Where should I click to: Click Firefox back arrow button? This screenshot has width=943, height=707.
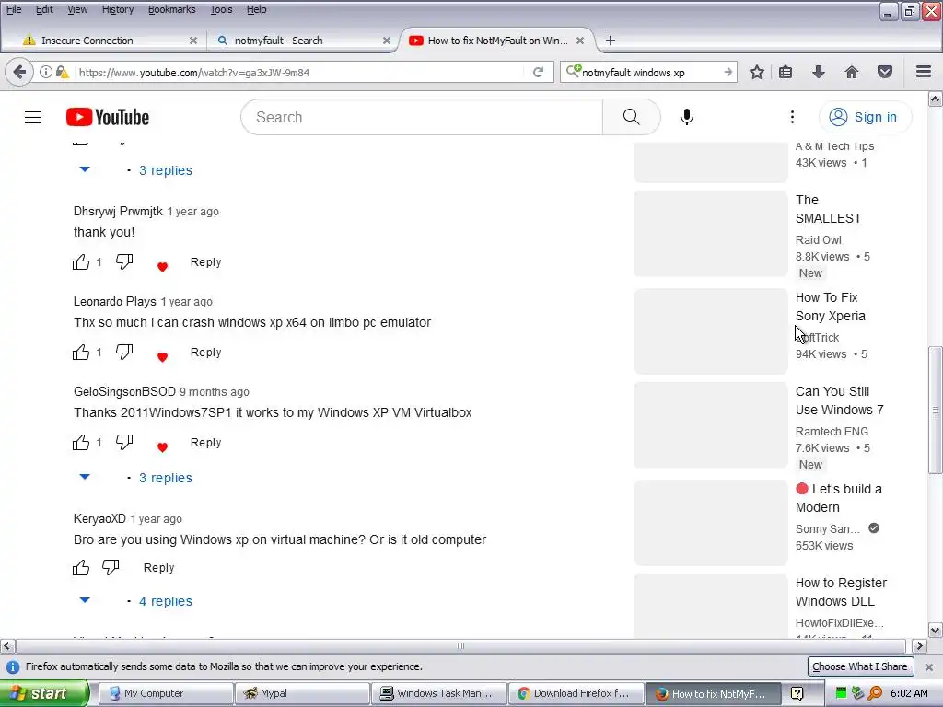(19, 72)
